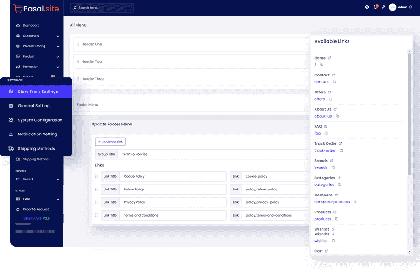Screen dimensions: 420x271
Task: Expand the Product Config submenu chevron
Action: tap(58, 46)
